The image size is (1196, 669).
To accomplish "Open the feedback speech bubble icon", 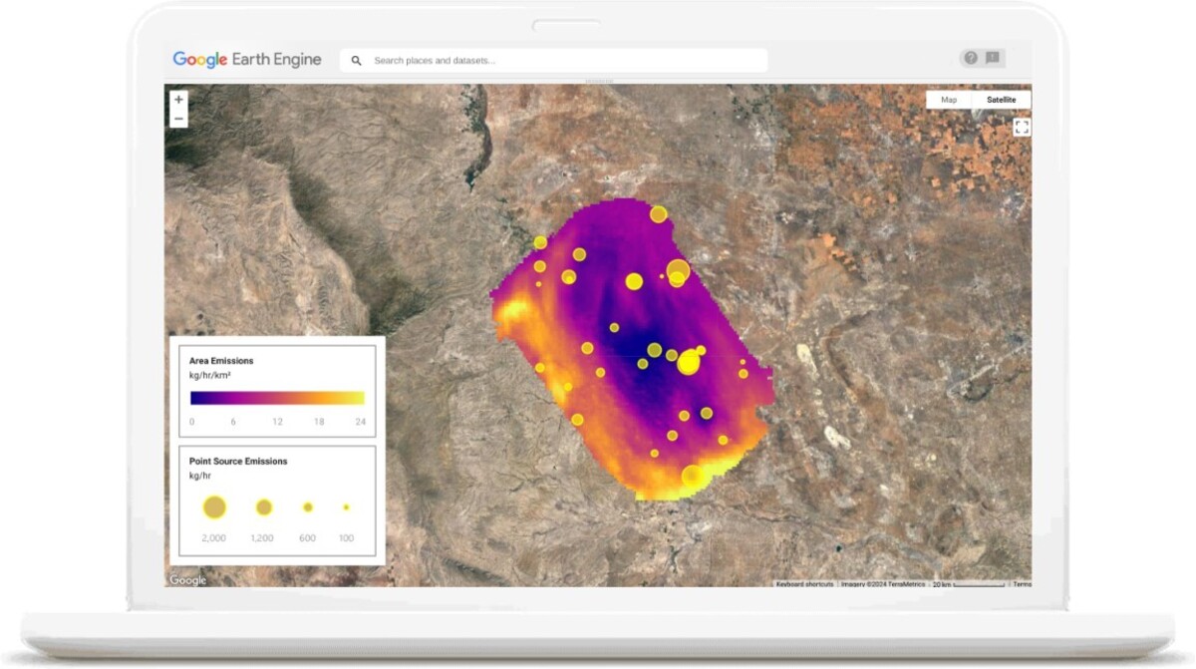I will pos(993,58).
